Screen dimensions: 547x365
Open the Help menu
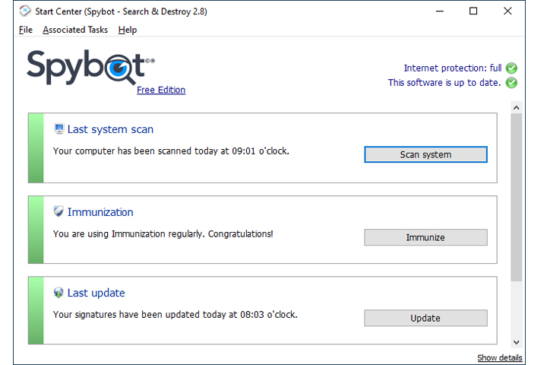128,30
